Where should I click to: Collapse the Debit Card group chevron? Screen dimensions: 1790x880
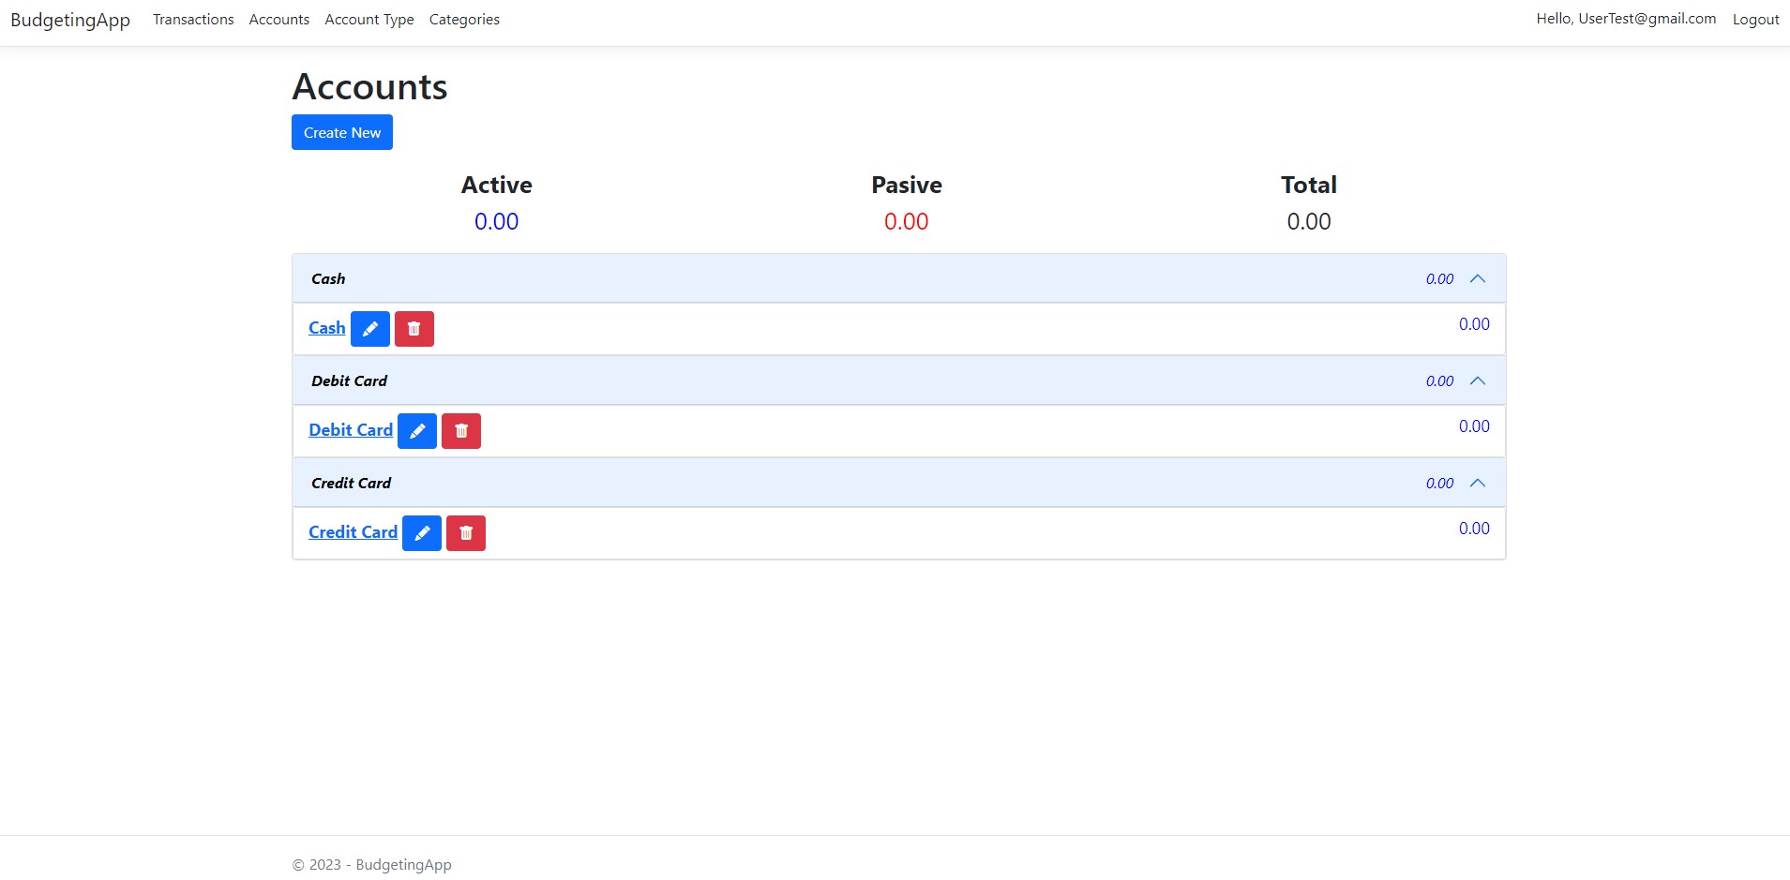pyautogui.click(x=1477, y=380)
